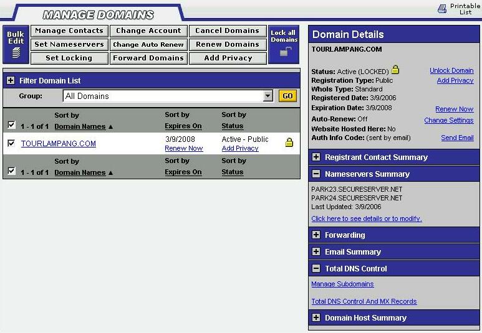Image resolution: width=482 pixels, height=333 pixels.
Task: Open the TOURLAMPANG.COM domain link
Action: click(59, 144)
